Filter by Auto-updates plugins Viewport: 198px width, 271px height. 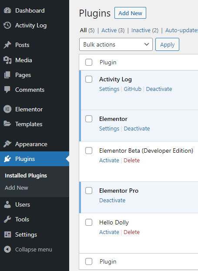coord(181,30)
